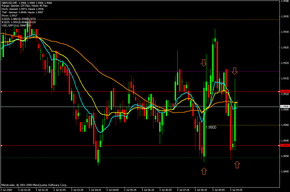Viewport: 290px width, 192px height.
Task: Click the down arrow above the 08:15 candle
Action: pos(204,63)
